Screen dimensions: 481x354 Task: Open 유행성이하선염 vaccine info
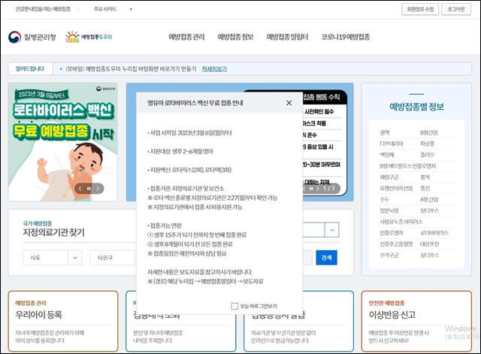[x=396, y=188]
